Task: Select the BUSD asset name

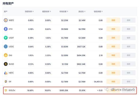Action: [11, 64]
